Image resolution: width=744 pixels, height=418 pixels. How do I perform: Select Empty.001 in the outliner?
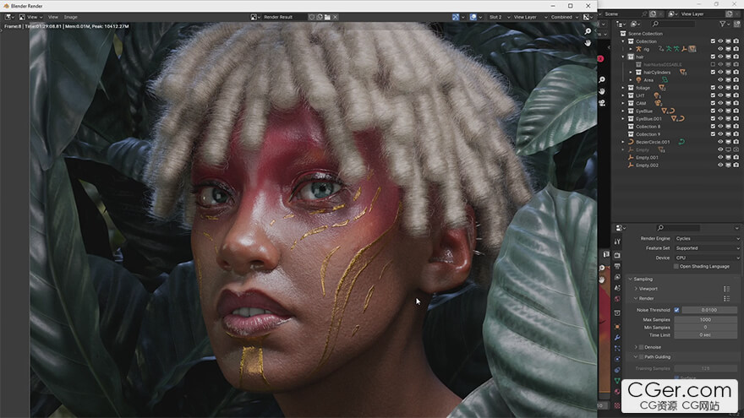[647, 157]
